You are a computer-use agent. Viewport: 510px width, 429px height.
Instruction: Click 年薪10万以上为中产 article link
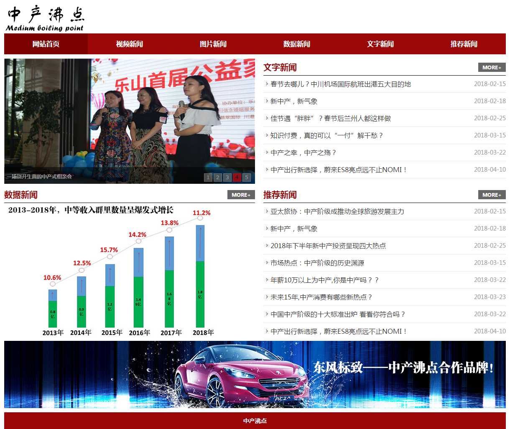pos(324,280)
